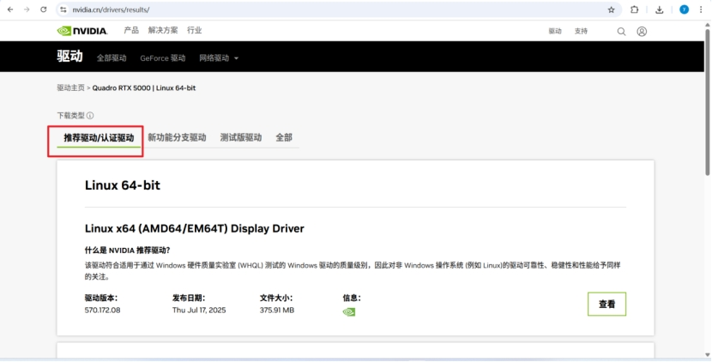The height and width of the screenshot is (362, 712).
Task: Open the site search magnifier icon
Action: click(x=621, y=32)
